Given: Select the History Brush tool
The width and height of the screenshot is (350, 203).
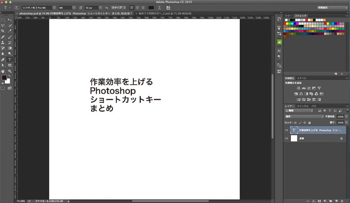Looking at the screenshot, I should (9, 42).
